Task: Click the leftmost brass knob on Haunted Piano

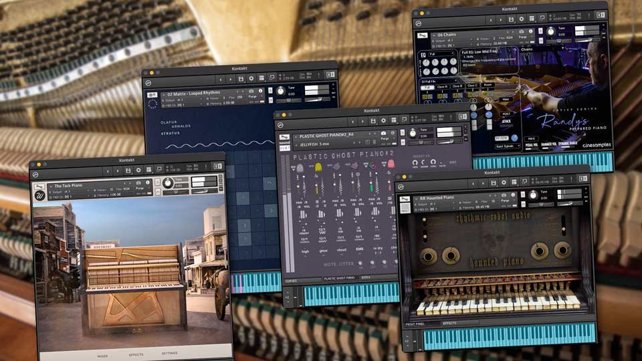Action: 428,257
